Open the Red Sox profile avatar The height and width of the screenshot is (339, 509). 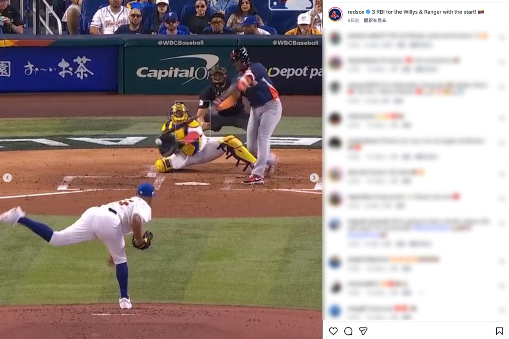[335, 15]
